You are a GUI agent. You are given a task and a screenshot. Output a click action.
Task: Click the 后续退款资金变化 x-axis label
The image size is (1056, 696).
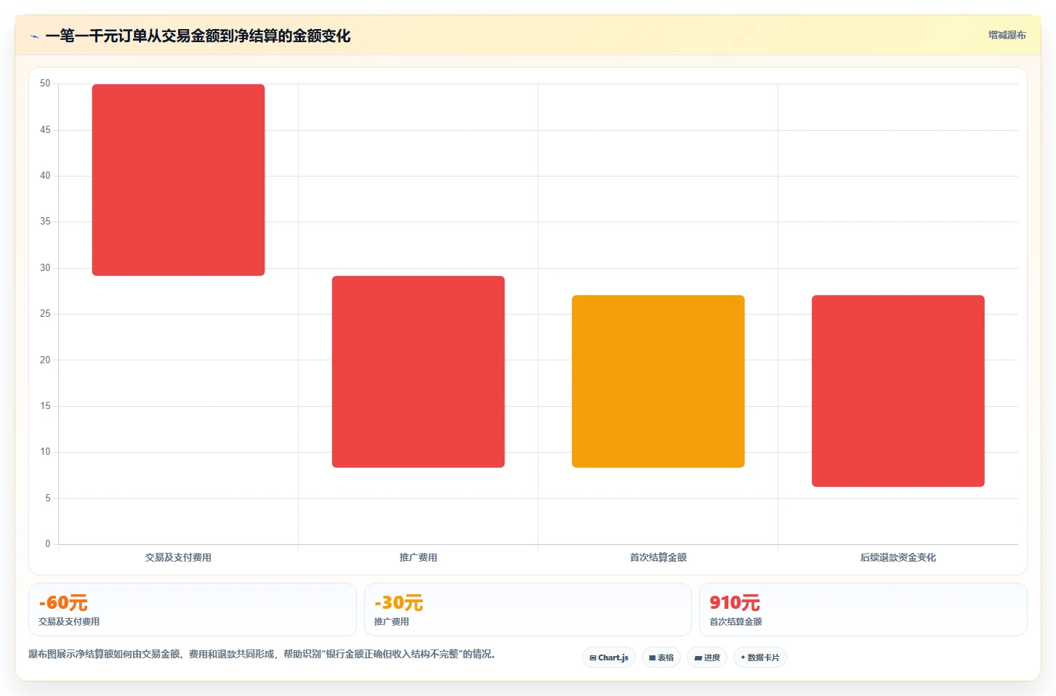coord(898,558)
